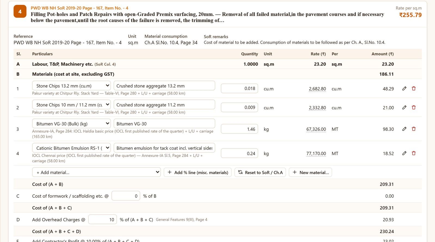Click the New material button
The width and height of the screenshot is (435, 242).
(x=310, y=172)
